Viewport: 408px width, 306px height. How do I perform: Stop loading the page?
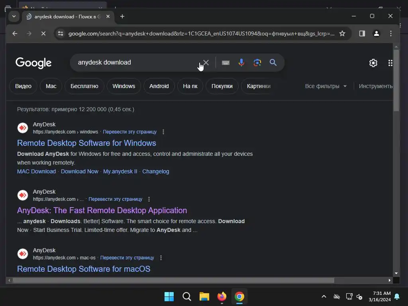click(x=43, y=33)
